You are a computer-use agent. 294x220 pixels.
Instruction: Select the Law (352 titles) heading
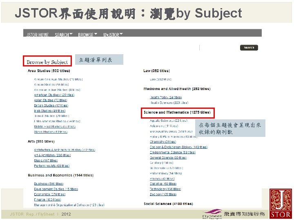click(156, 71)
